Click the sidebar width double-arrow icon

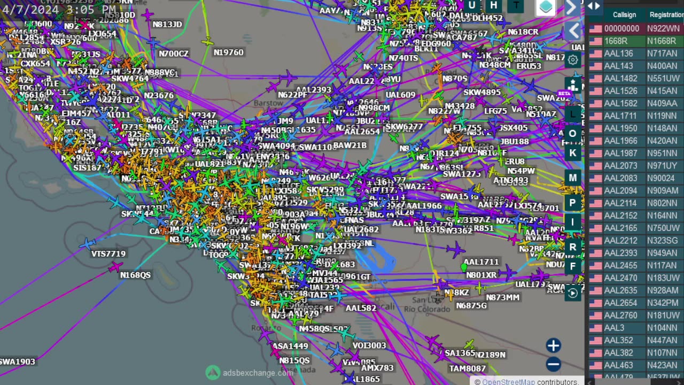coord(594,6)
